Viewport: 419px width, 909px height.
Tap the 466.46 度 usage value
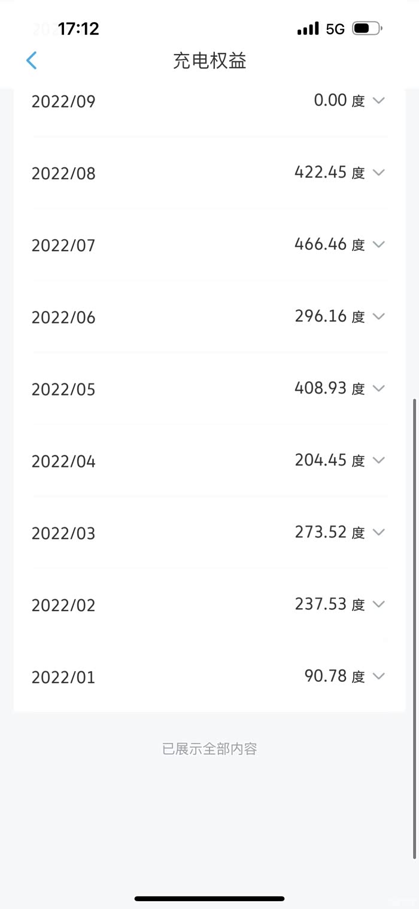click(x=329, y=244)
